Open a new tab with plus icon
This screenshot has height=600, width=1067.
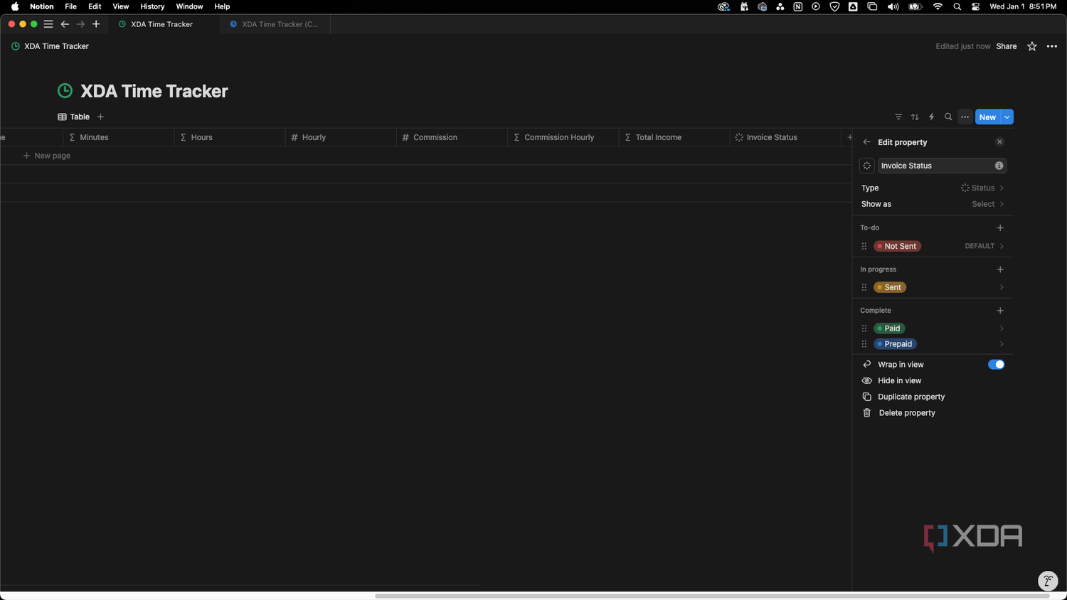click(96, 24)
